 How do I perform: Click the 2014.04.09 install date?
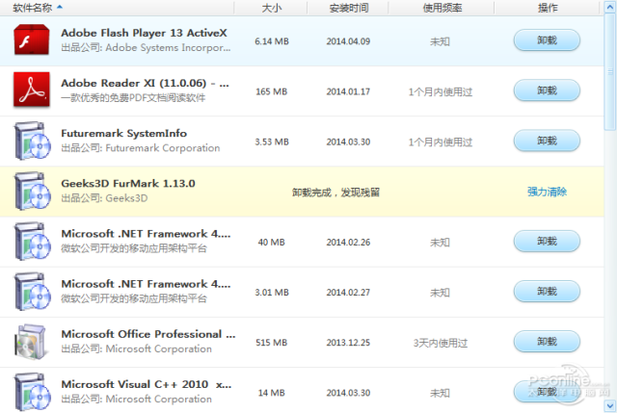[x=348, y=41]
